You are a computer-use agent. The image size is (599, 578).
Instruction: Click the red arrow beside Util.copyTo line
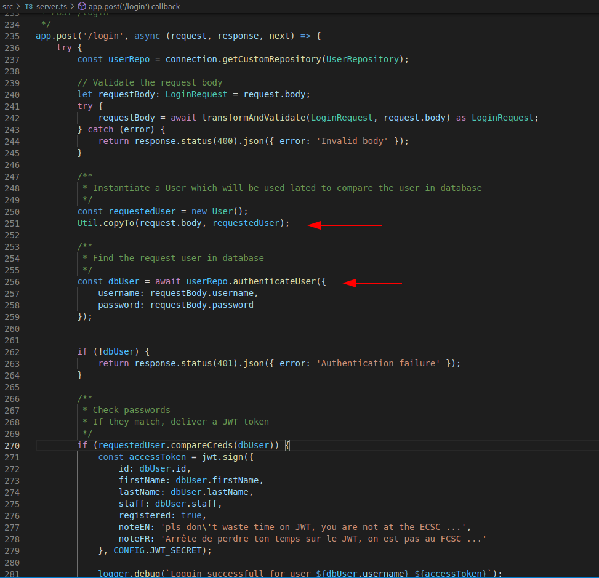pyautogui.click(x=345, y=225)
